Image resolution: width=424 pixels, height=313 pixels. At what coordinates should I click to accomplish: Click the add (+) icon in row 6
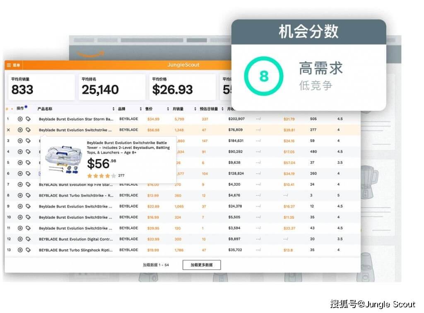coord(20,174)
